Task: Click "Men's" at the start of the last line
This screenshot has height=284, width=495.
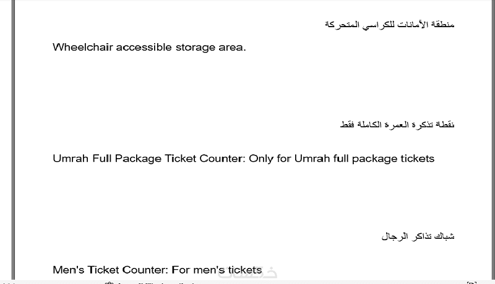Action: [67, 270]
